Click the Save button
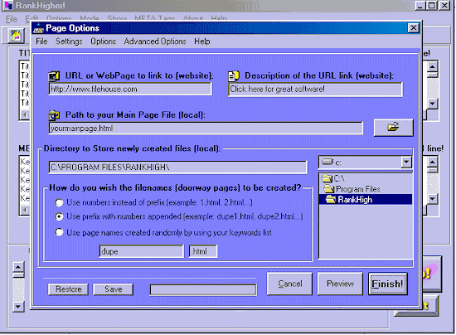 [x=113, y=289]
